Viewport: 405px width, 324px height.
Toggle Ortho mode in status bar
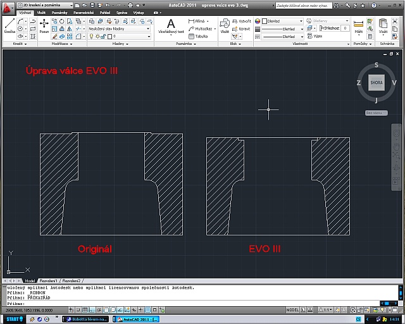point(92,310)
